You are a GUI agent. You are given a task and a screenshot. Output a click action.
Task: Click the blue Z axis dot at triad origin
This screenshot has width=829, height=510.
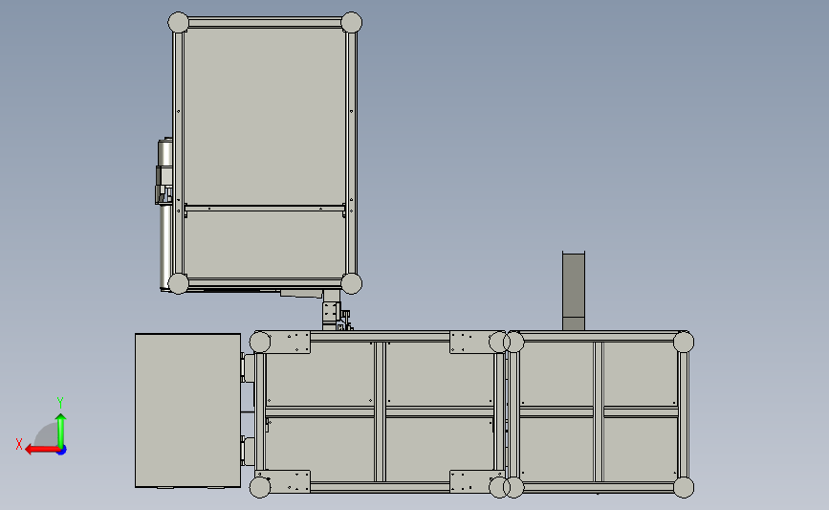pyautogui.click(x=62, y=451)
